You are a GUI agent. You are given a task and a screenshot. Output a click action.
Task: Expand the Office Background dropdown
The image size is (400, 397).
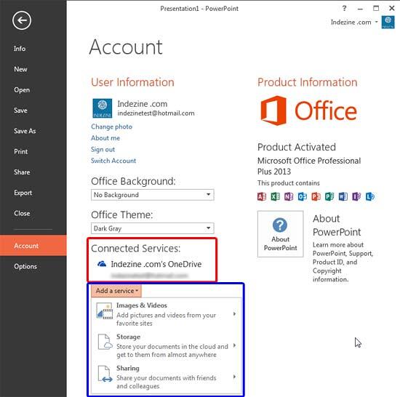152,195
